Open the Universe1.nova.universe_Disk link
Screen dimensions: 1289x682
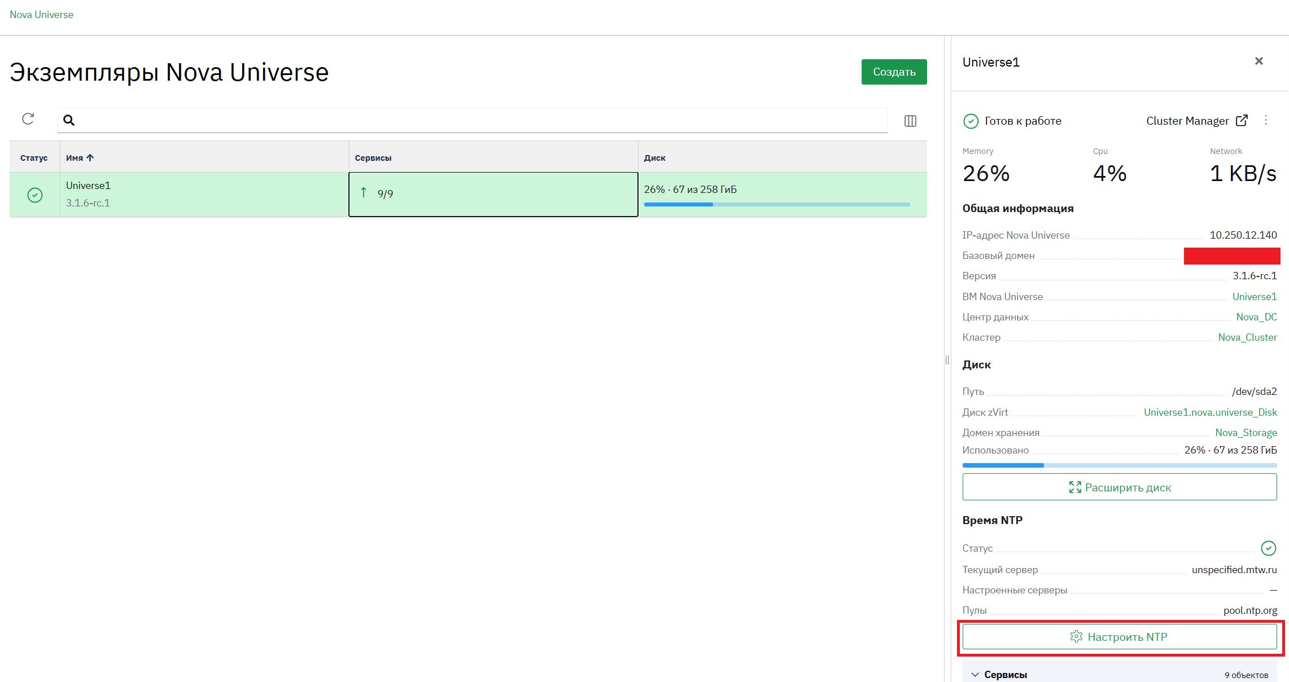pyautogui.click(x=1210, y=412)
